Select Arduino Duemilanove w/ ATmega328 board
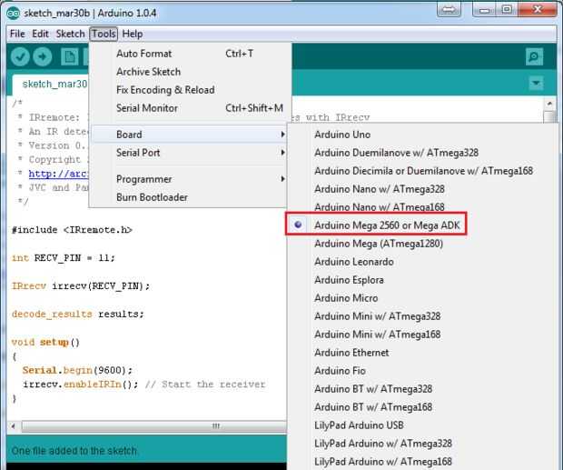 [x=423, y=153]
